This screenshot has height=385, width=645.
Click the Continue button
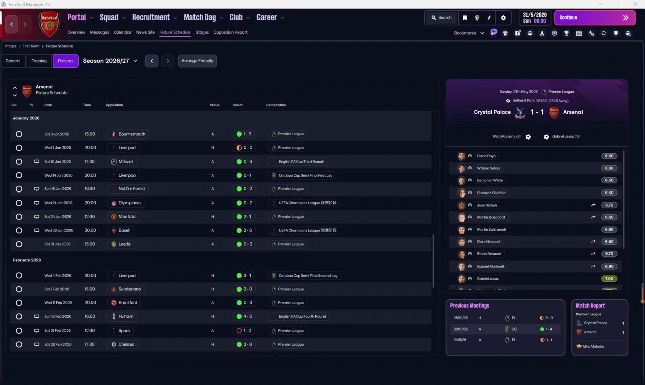coord(595,18)
